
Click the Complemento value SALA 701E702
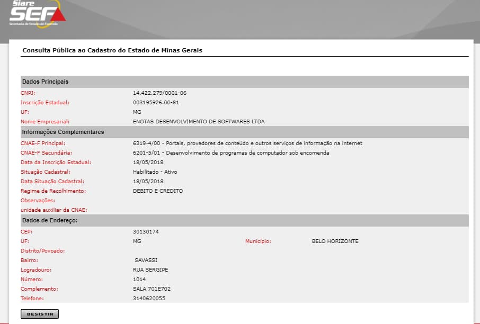click(x=152, y=289)
